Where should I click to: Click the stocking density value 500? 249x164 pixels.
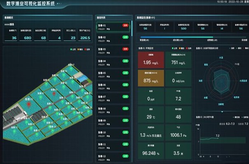184,29
